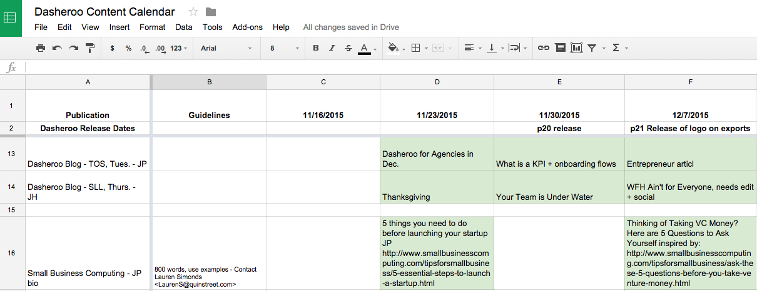Format as currency with dollar icon
Image resolution: width=757 pixels, height=291 pixels.
click(112, 48)
